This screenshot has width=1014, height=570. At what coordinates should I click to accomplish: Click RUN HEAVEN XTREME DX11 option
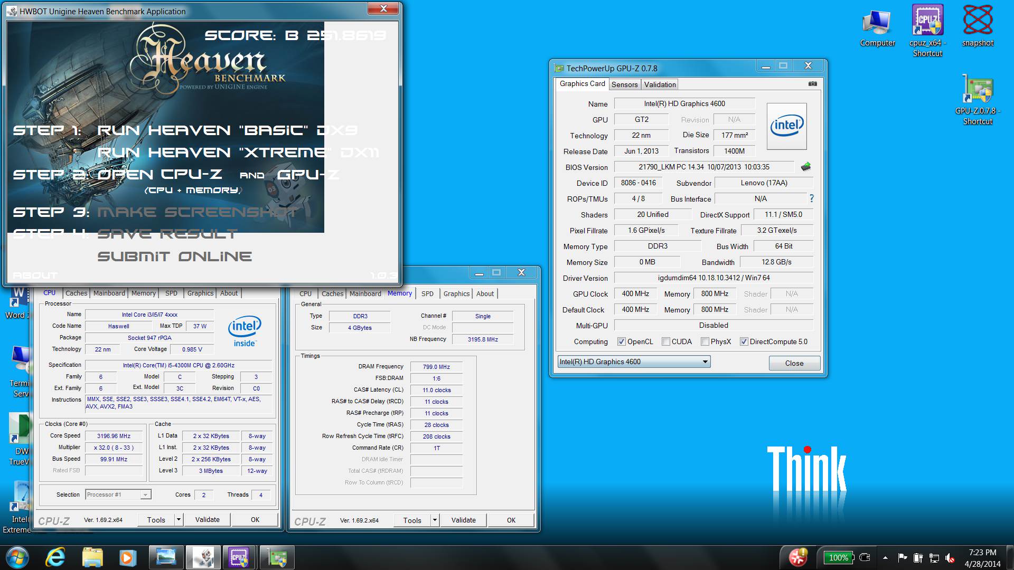coord(238,153)
